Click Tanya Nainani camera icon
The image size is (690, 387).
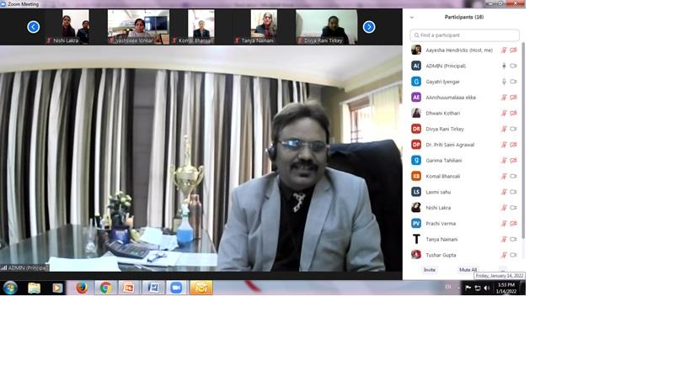click(513, 240)
